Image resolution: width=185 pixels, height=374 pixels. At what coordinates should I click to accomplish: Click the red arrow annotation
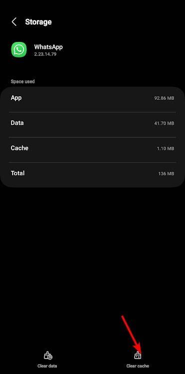point(132,335)
